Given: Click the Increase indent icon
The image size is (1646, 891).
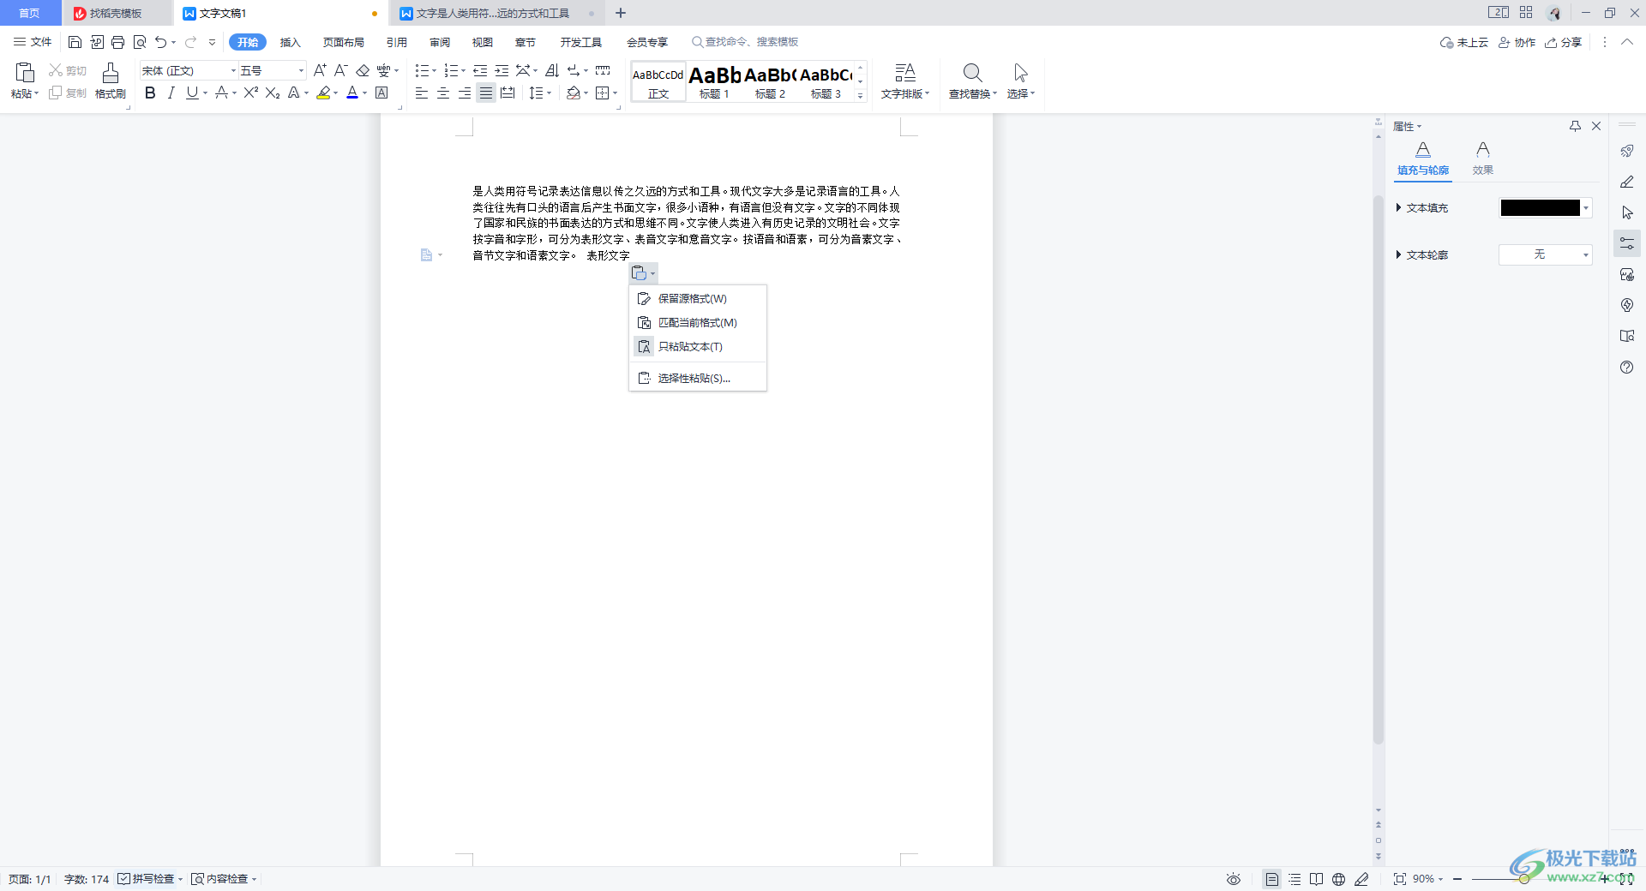Looking at the screenshot, I should click(x=502, y=70).
